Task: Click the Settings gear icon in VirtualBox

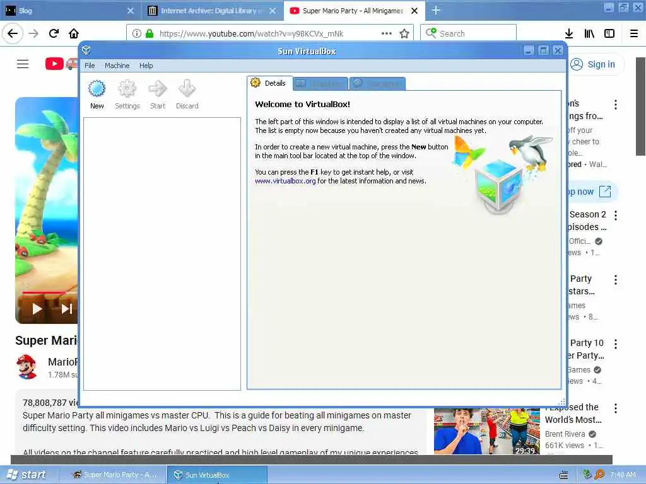Action: [127, 88]
